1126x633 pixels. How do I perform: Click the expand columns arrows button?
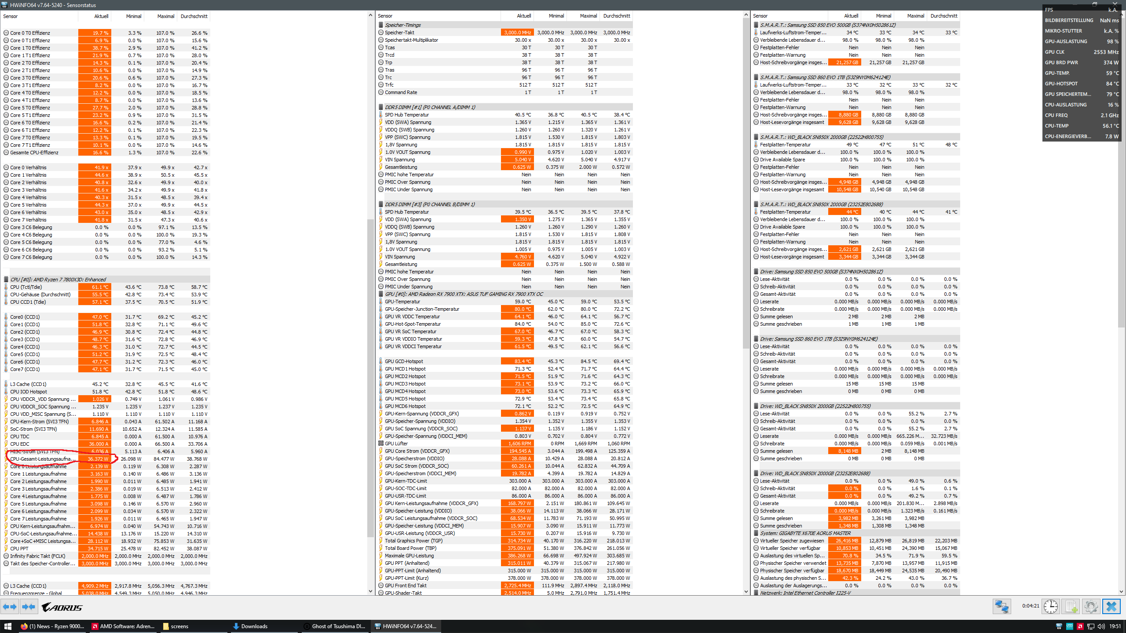click(x=10, y=607)
